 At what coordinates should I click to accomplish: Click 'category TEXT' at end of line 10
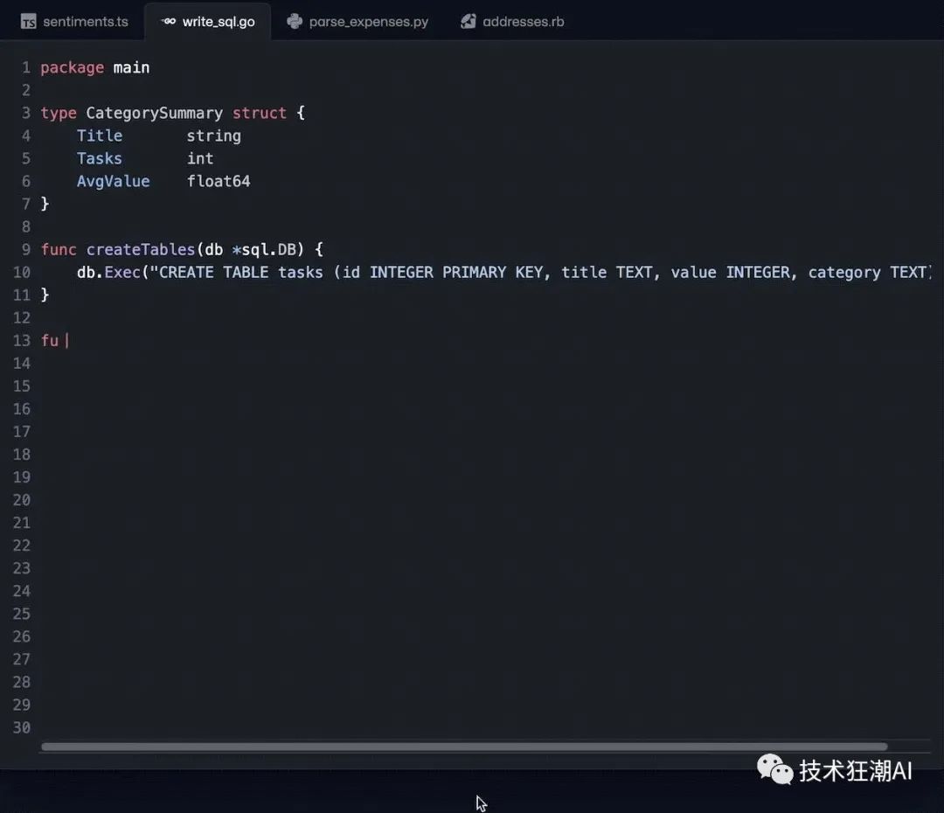click(x=868, y=273)
